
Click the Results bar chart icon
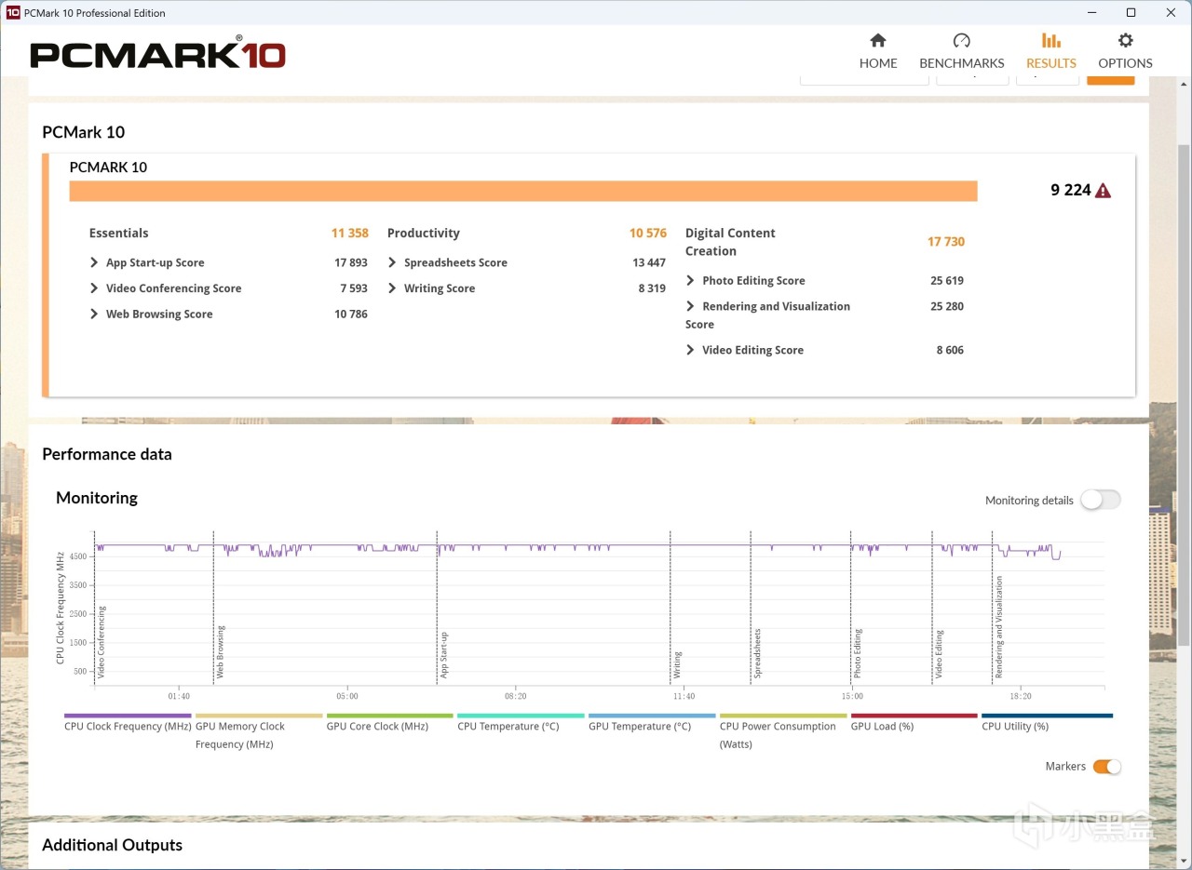[1051, 40]
